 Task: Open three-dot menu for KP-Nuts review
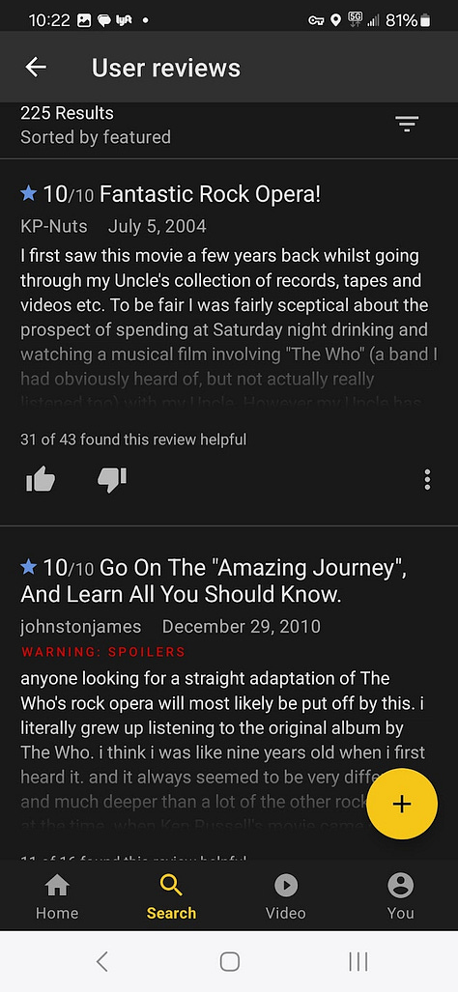pos(428,479)
